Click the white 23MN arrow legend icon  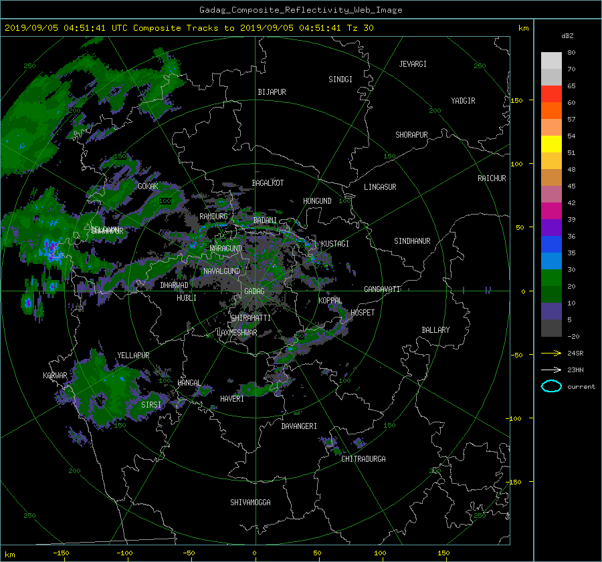coord(551,370)
